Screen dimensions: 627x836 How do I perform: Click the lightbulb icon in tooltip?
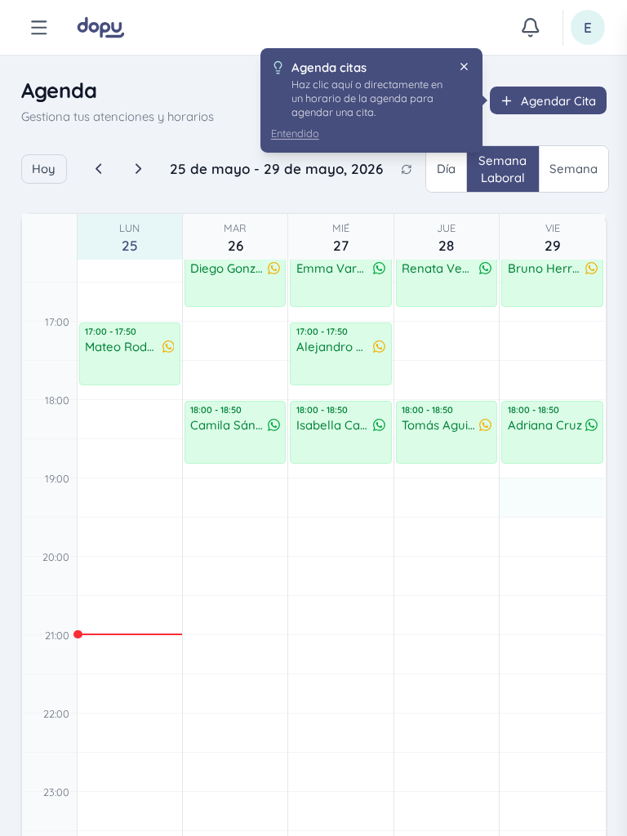[x=278, y=67]
